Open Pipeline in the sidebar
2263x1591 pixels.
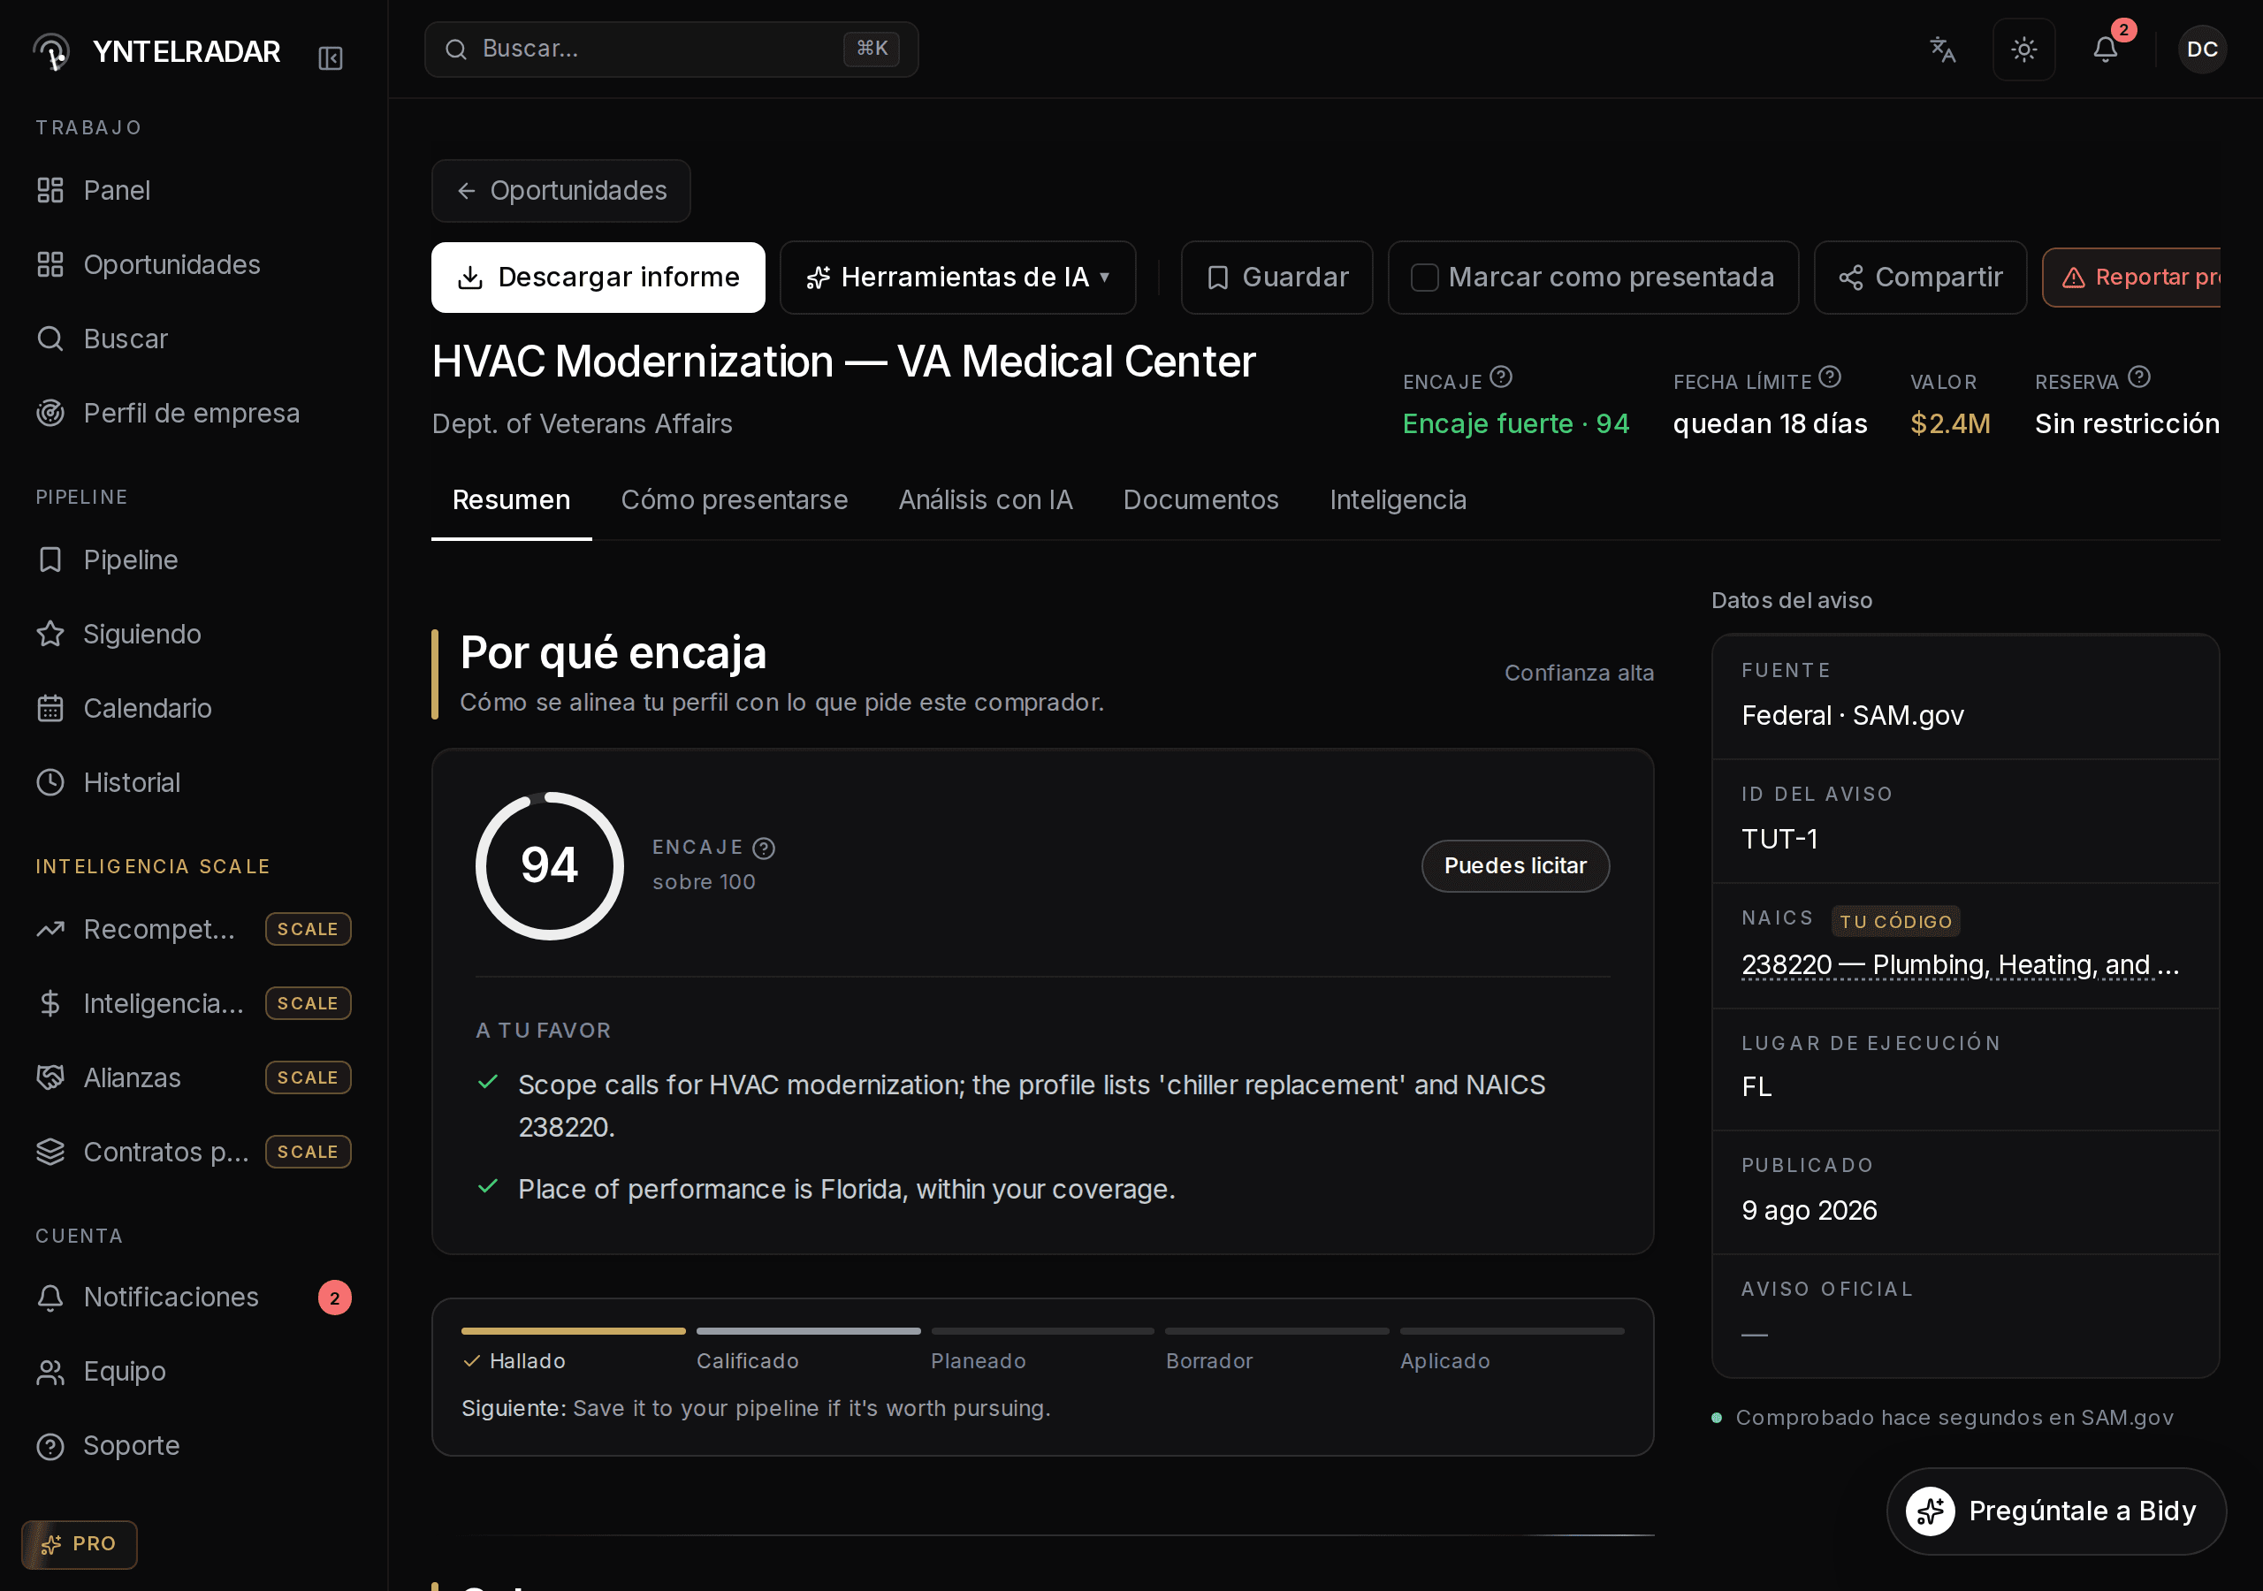click(x=194, y=560)
